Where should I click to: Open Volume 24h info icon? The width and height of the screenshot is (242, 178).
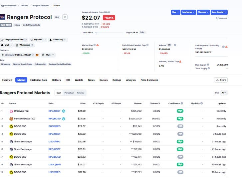(x=175, y=45)
